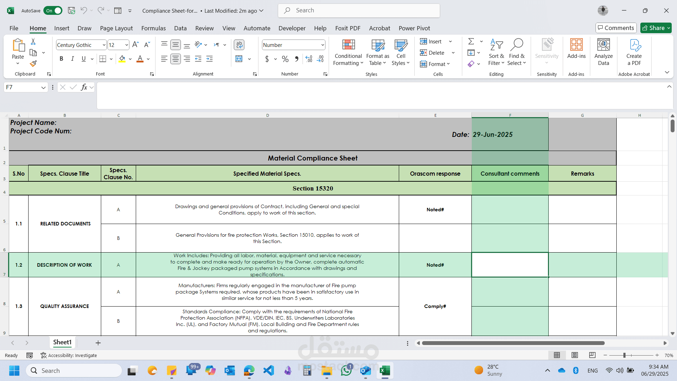This screenshot has width=677, height=381.
Task: Apply the Fill Color bucket
Action: coord(122,59)
